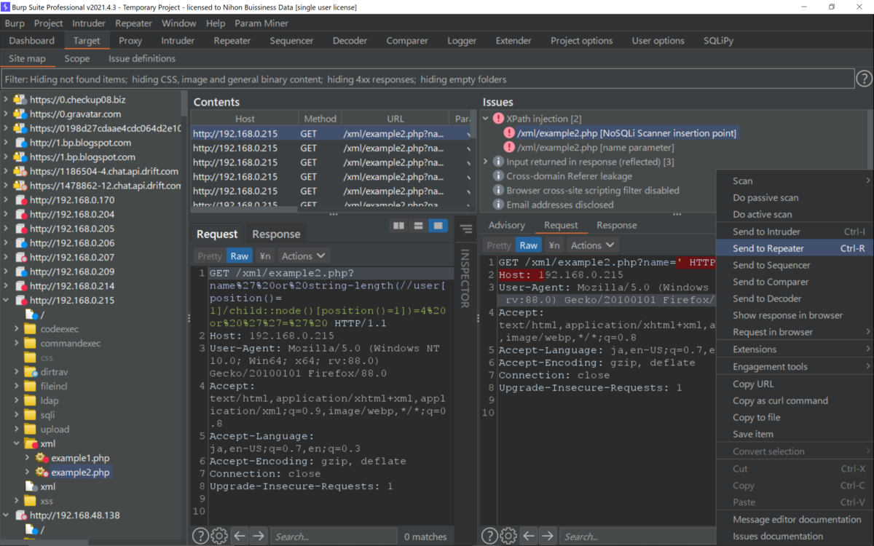Click the Cross-domain Referer leakage info icon
Image resolution: width=874 pixels, height=546 pixels.
[x=498, y=176]
